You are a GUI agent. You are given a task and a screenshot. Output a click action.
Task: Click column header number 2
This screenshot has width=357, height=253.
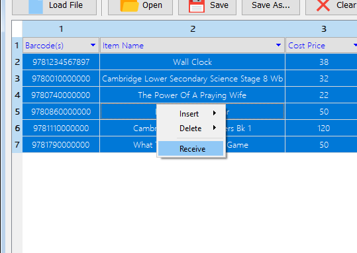point(192,29)
